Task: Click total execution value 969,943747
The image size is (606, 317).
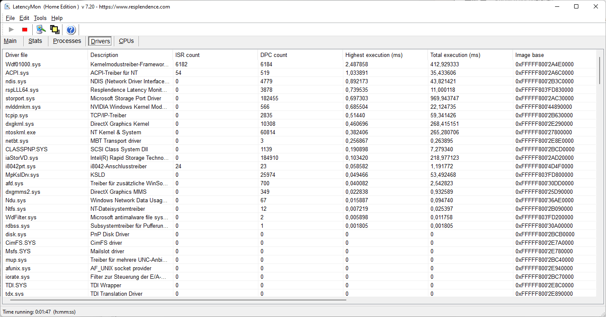Action: pos(445,98)
